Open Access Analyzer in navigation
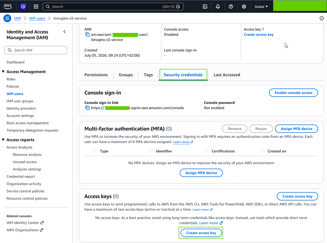Image resolution: width=327 pixels, height=243 pixels. (x=20, y=147)
